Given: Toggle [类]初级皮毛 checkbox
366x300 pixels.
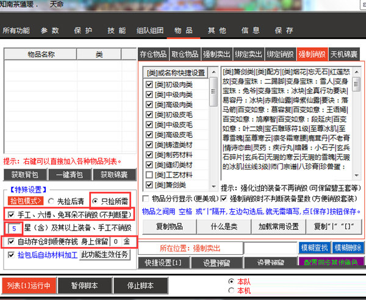Looking at the screenshot, I should [149, 115].
